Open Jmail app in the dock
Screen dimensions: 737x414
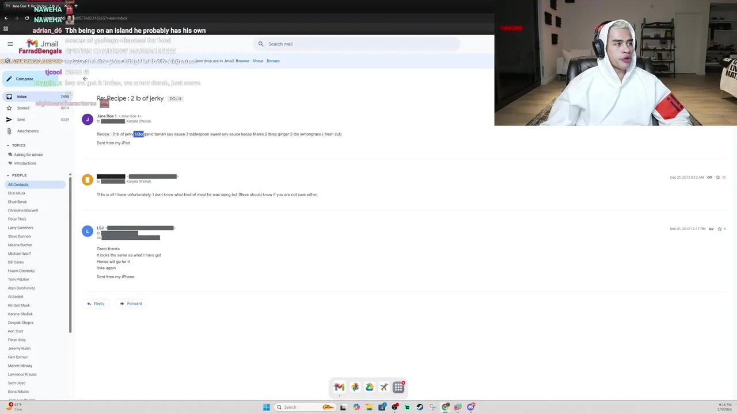[339, 388]
